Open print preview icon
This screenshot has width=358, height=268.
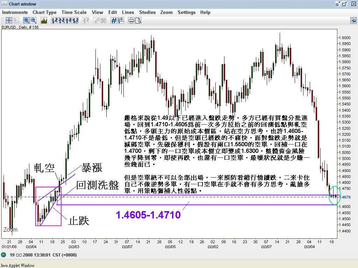coord(138,21)
